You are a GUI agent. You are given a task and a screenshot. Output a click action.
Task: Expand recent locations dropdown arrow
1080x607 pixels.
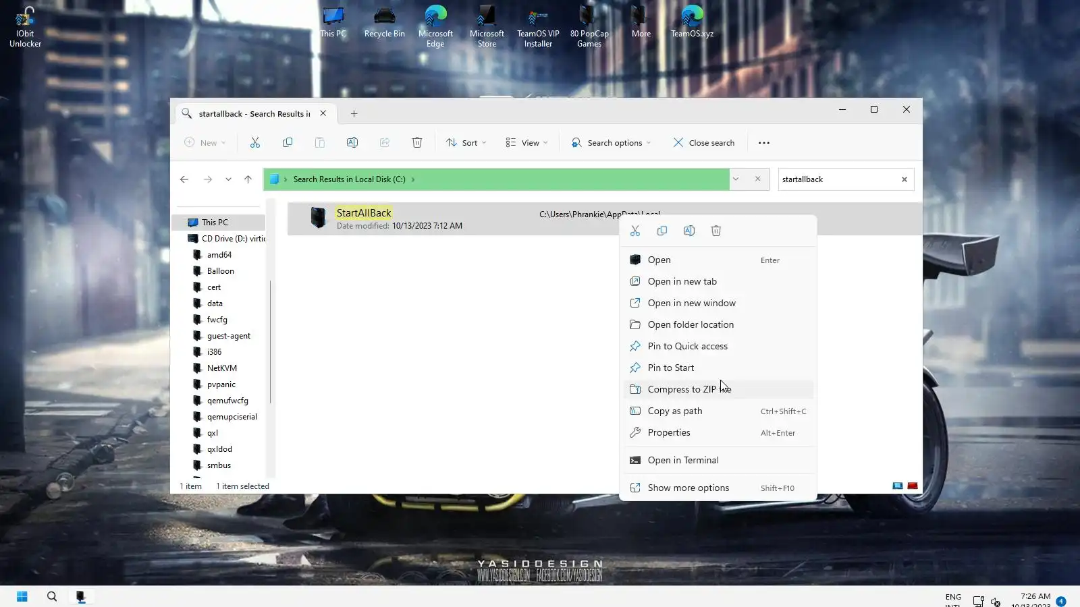pos(228,179)
